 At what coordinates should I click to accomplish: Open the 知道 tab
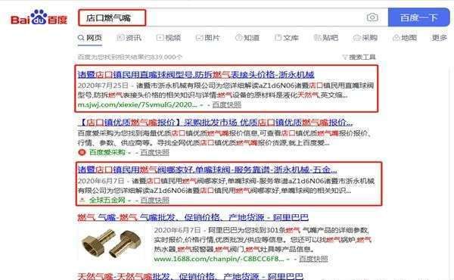(x=247, y=38)
